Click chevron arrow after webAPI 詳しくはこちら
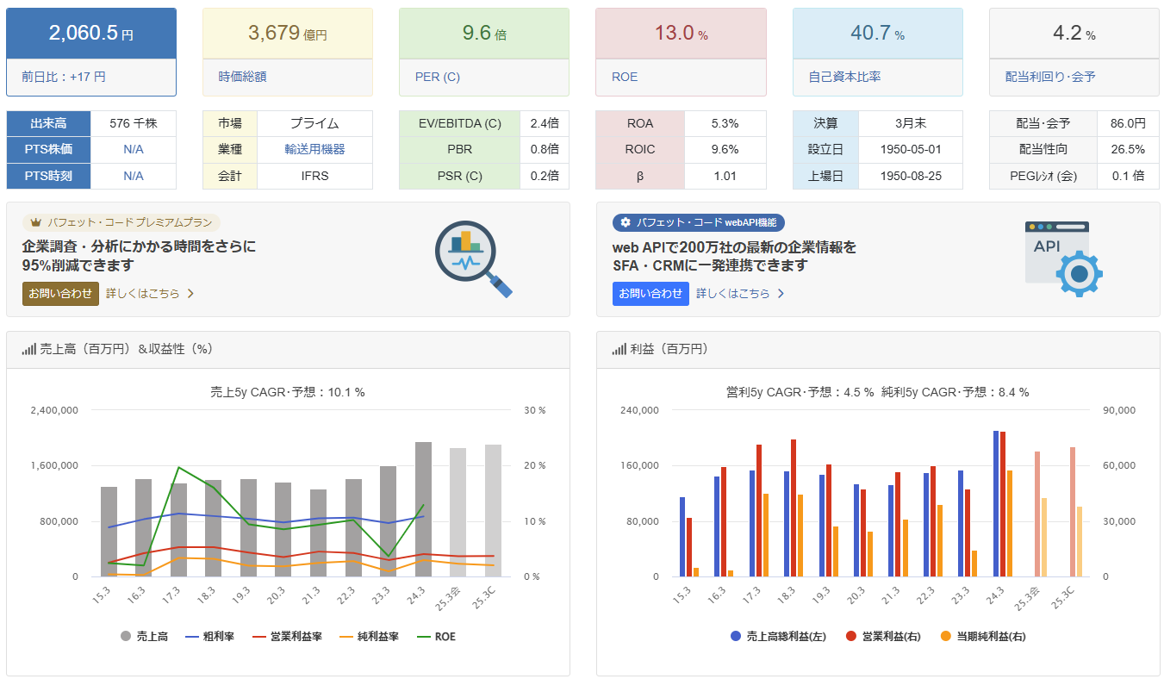This screenshot has height=679, width=1164. pos(781,294)
